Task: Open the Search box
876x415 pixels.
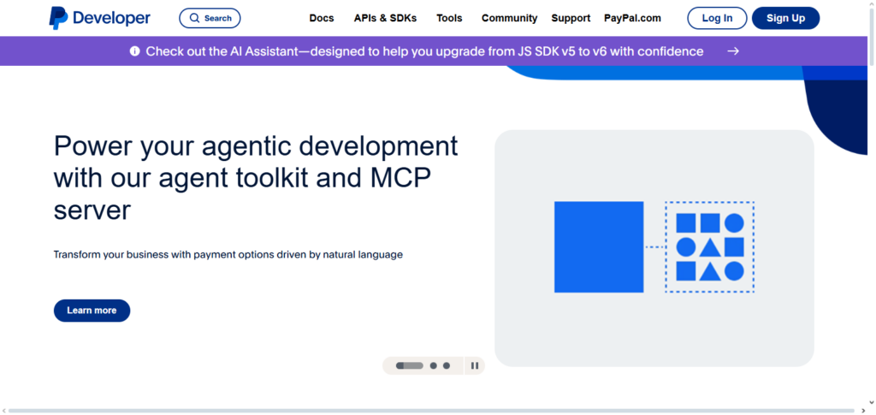Action: pyautogui.click(x=210, y=18)
